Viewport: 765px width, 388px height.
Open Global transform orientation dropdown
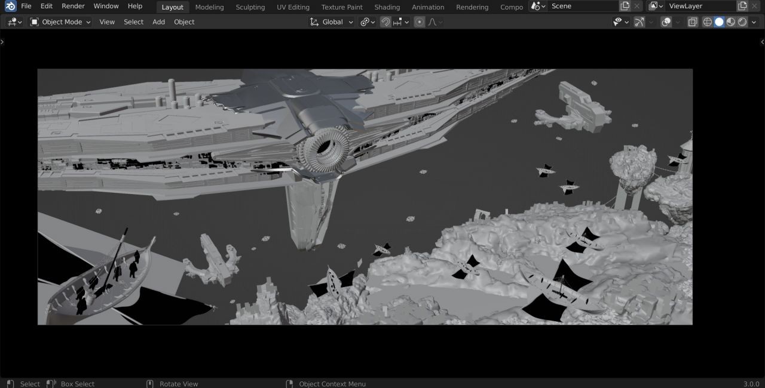point(332,22)
